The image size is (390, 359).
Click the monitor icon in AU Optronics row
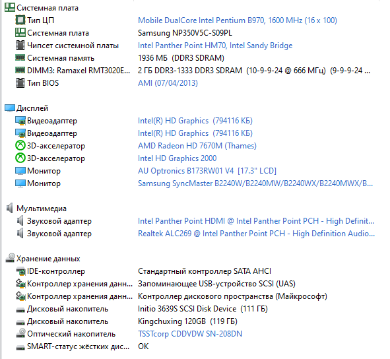[x=20, y=171]
